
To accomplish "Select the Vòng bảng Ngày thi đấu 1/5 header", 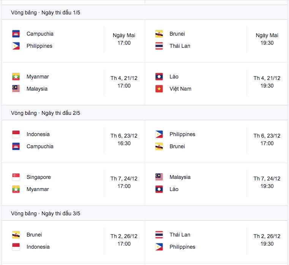I will [144, 13].
